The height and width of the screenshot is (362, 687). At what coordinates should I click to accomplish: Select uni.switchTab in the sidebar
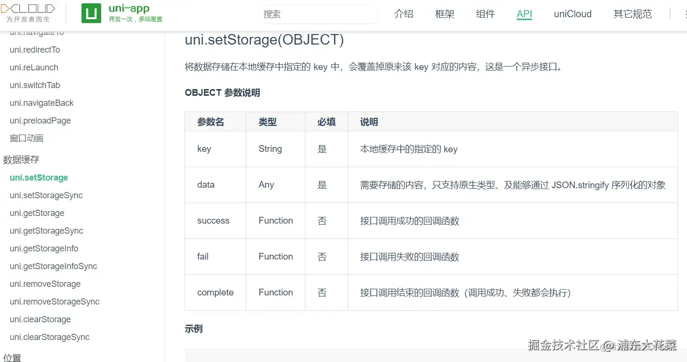click(35, 85)
